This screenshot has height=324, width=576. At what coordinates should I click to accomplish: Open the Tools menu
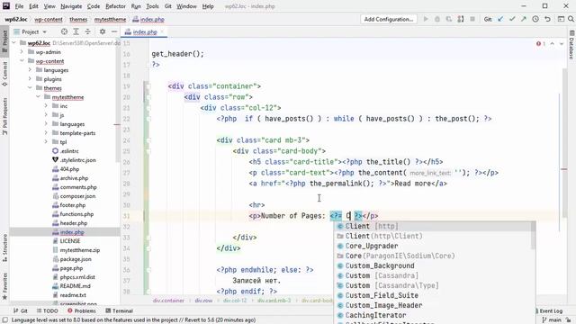tap(152, 6)
